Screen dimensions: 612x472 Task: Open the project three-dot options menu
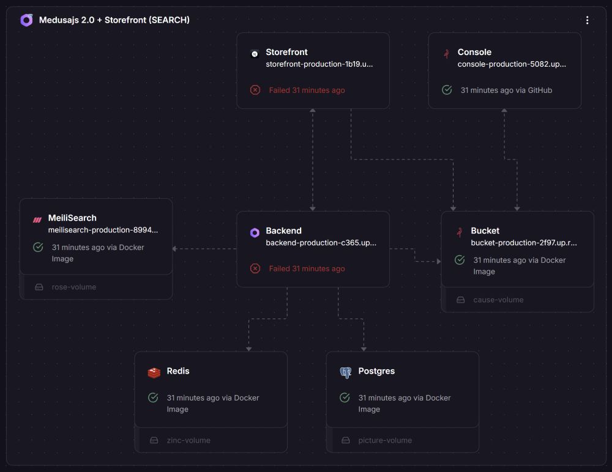coord(587,20)
